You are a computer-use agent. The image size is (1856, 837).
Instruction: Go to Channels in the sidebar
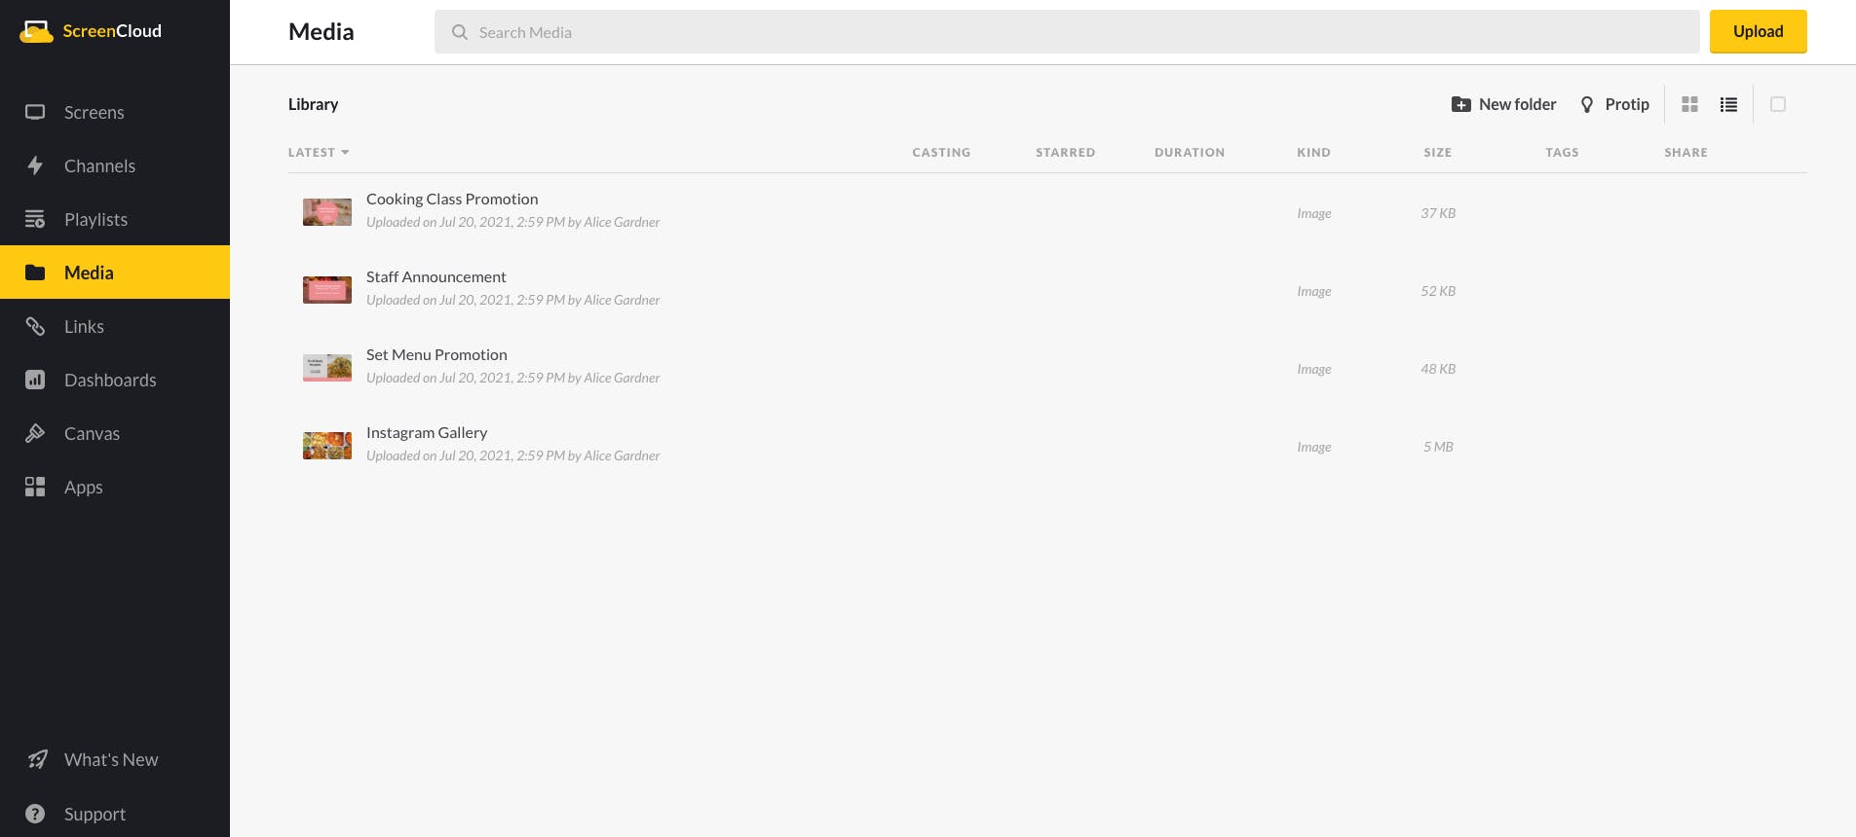99,165
